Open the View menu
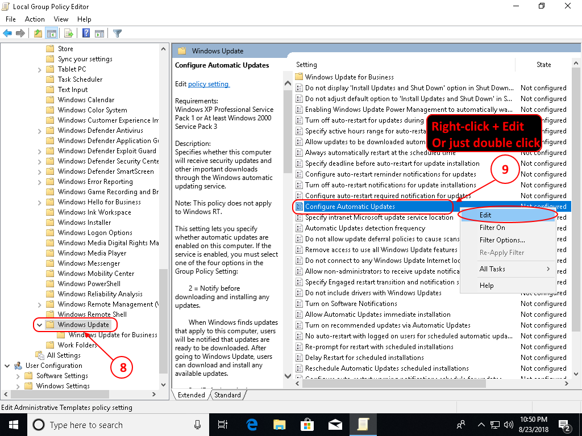 click(x=61, y=19)
